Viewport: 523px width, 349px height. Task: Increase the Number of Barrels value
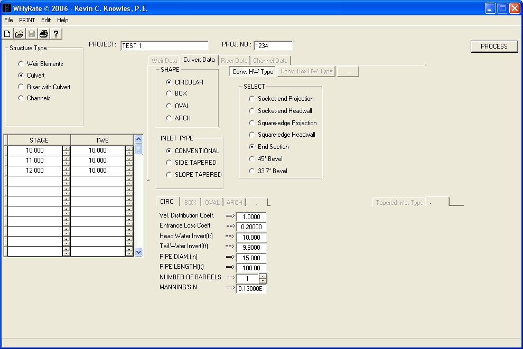pyautogui.click(x=263, y=276)
